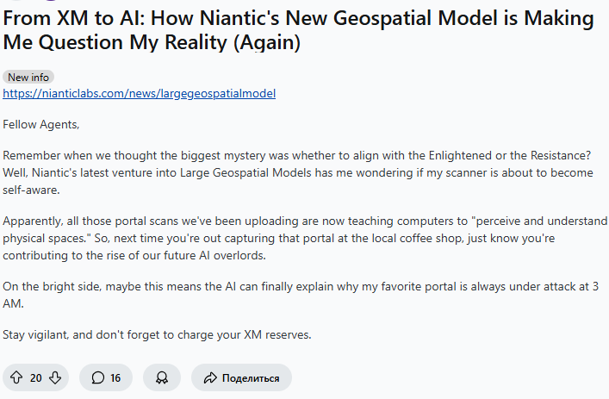Downvote the post with the down arrow
This screenshot has height=399, width=609.
55,377
